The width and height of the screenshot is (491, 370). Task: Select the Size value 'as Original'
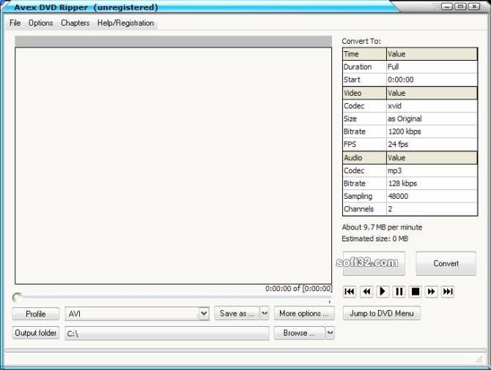pos(432,118)
